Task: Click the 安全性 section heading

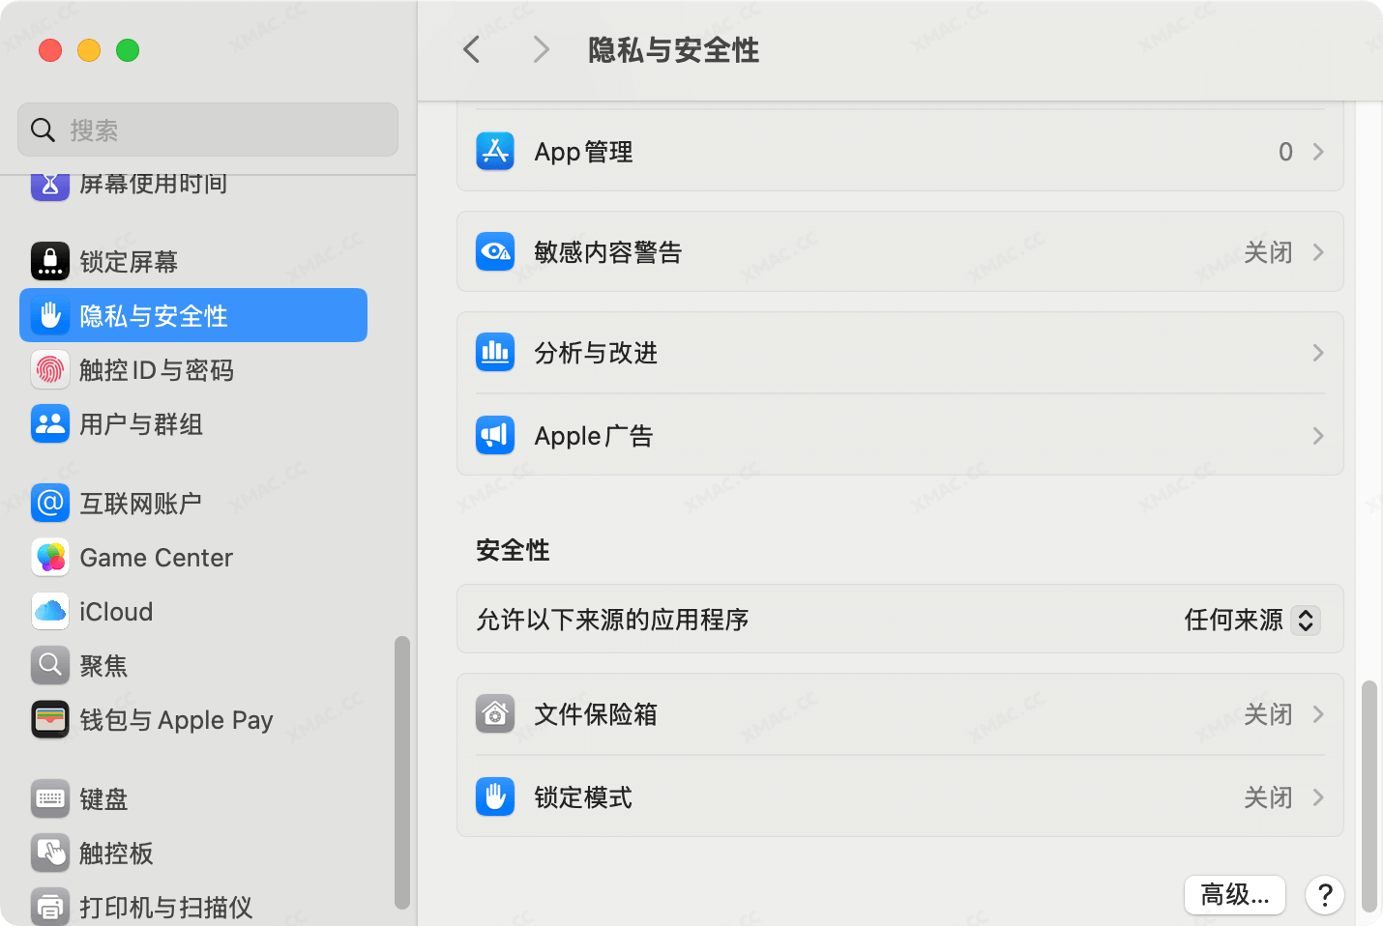Action: point(513,550)
